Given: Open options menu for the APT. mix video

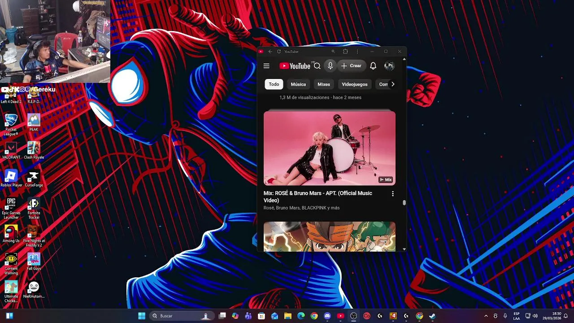Looking at the screenshot, I should coord(393,194).
